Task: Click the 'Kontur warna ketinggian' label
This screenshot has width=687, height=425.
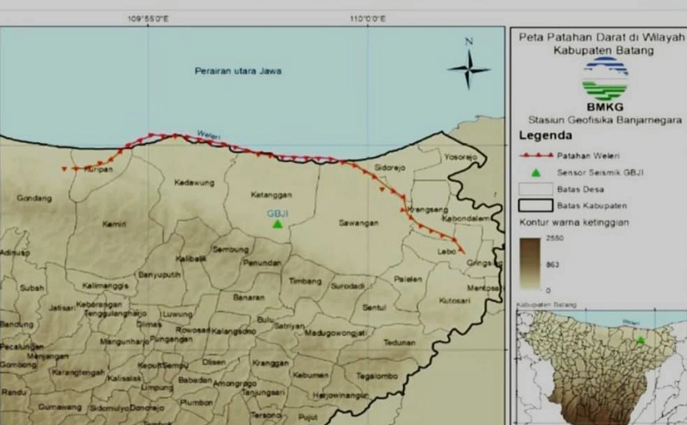Action: coord(574,222)
